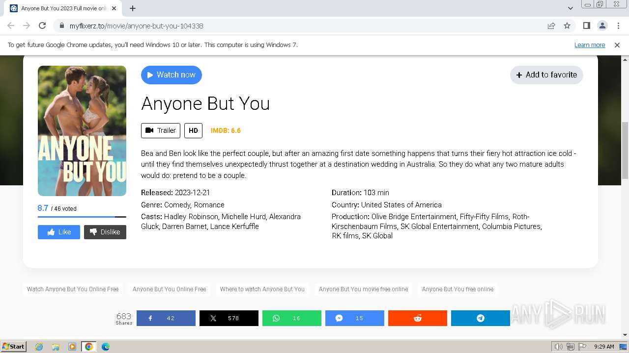This screenshot has width=629, height=353.
Task: Open tag Where to watch Anyone But You
Action: point(262,289)
